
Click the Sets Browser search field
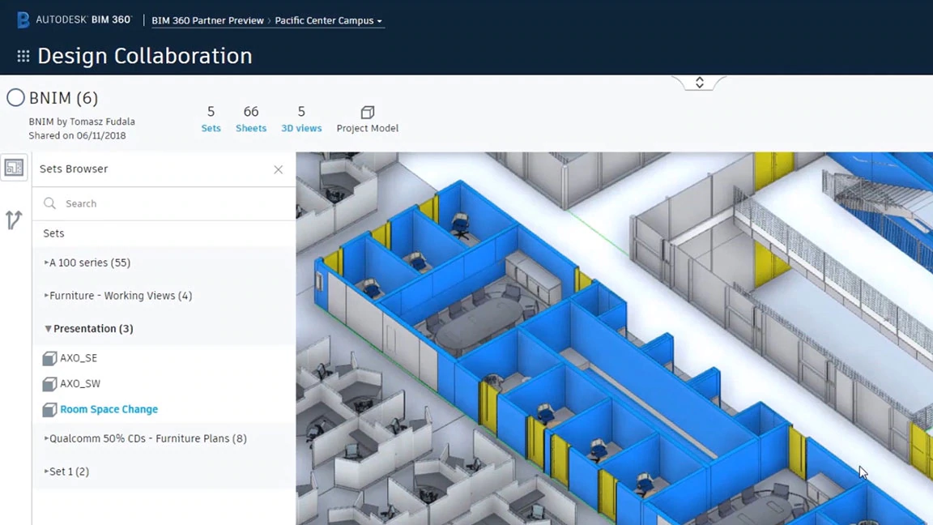pos(170,204)
